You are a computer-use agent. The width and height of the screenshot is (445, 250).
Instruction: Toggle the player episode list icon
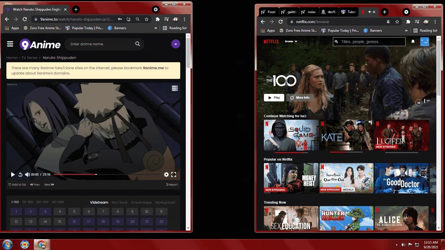(175, 88)
